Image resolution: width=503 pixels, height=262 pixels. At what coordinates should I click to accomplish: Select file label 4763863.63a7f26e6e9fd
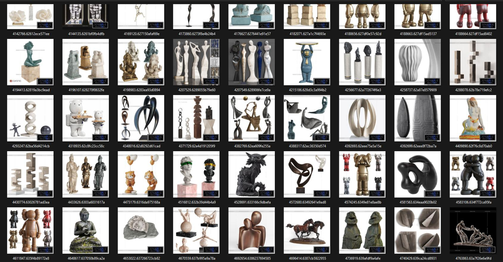[x=473, y=259]
